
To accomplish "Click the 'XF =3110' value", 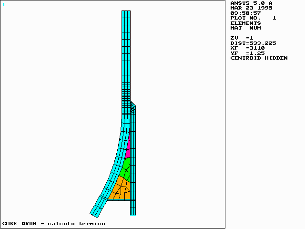I will click(x=247, y=48).
